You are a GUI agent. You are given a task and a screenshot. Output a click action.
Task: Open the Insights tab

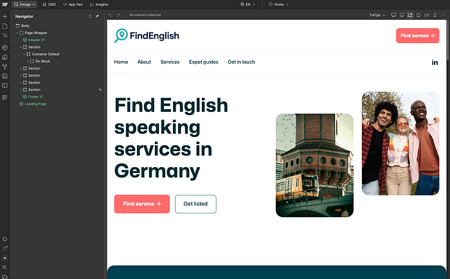pos(99,4)
